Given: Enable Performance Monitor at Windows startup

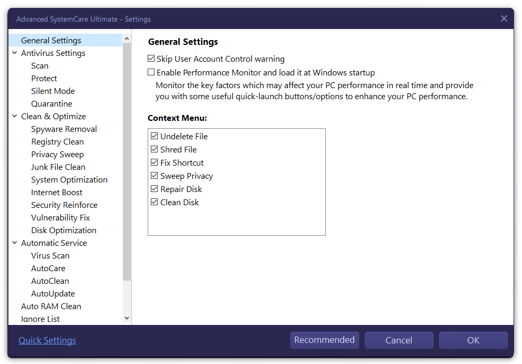Looking at the screenshot, I should (151, 72).
